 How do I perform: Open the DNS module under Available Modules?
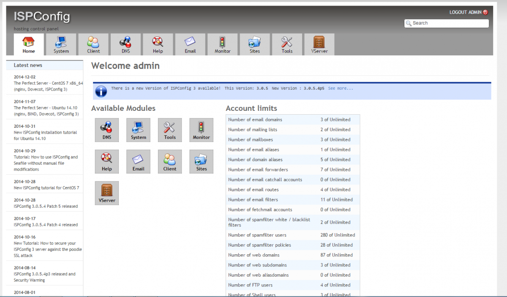pos(107,130)
